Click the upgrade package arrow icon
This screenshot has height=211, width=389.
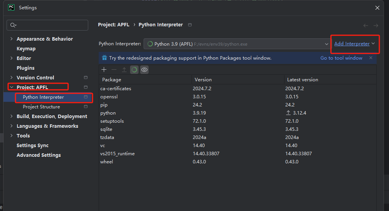pyautogui.click(x=124, y=70)
